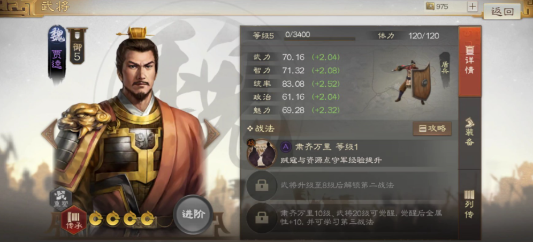Show the next general with right arrow
Screen dimensions: 533x242
pyautogui.click(x=212, y=133)
